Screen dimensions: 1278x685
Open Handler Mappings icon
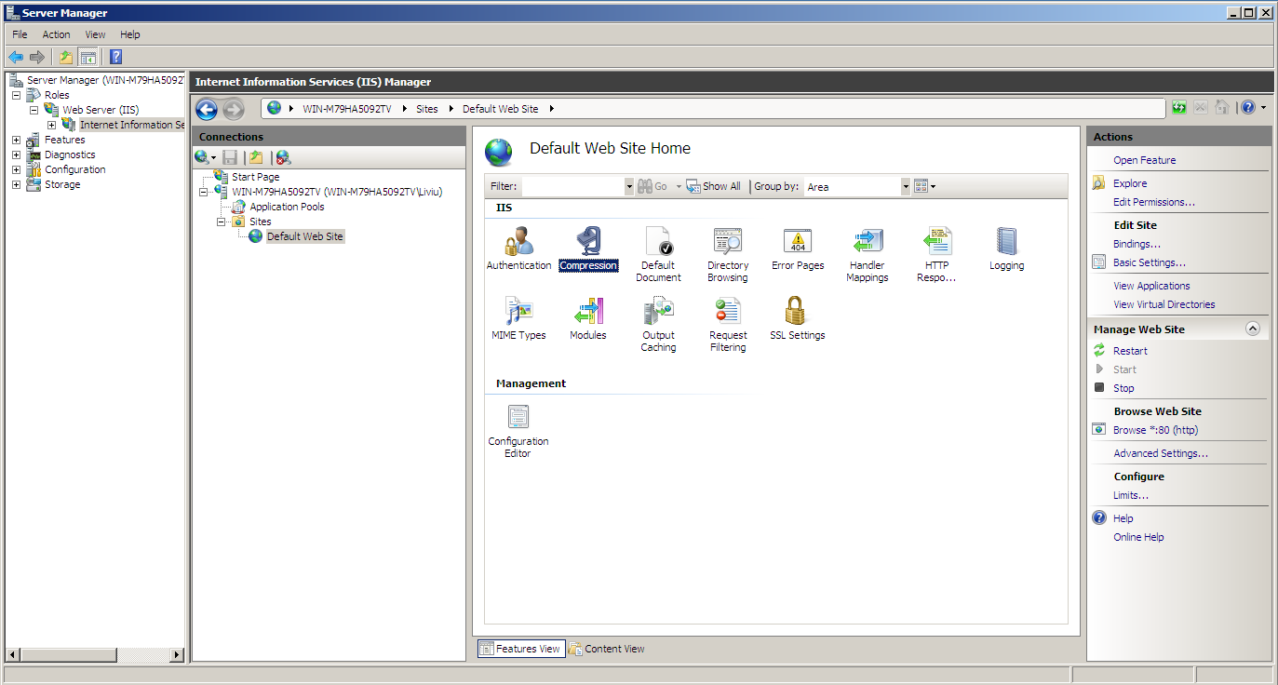pyautogui.click(x=867, y=244)
